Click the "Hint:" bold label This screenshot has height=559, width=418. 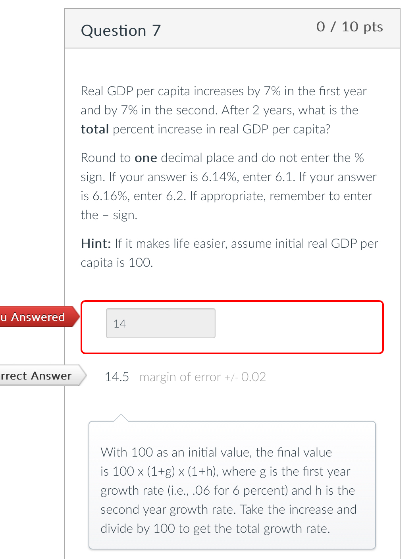coord(95,243)
